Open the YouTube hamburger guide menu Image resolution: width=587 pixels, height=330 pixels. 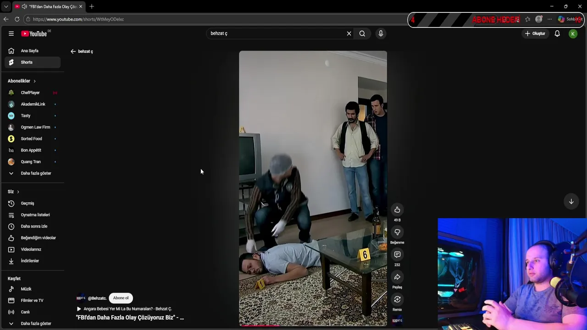coord(11,33)
